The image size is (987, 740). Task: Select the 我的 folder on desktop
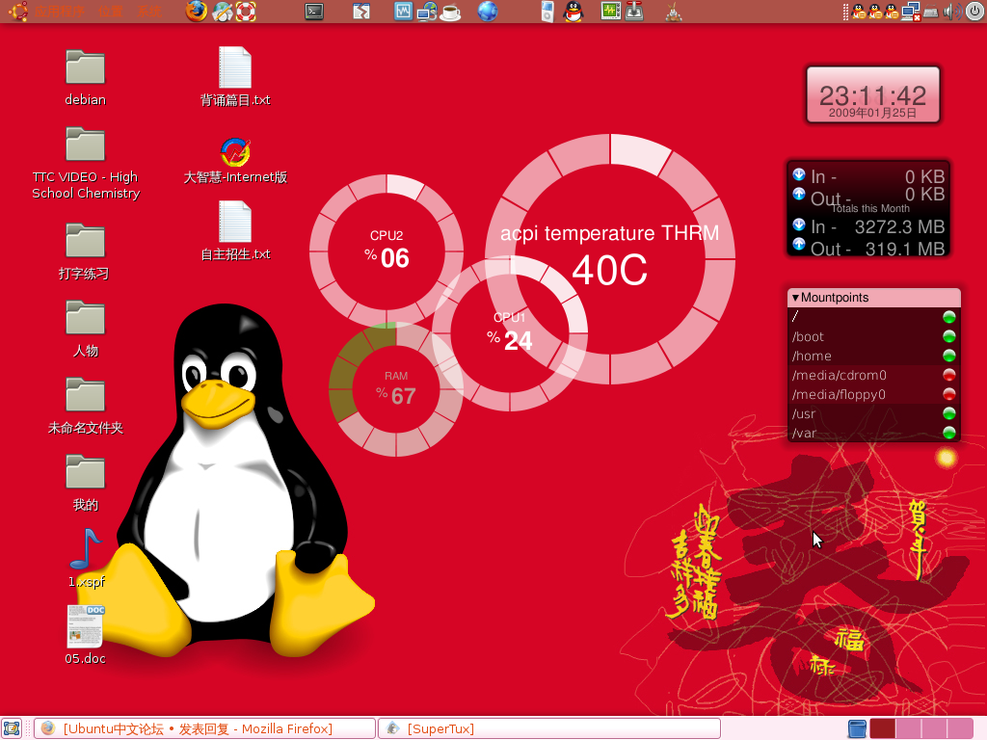click(85, 483)
